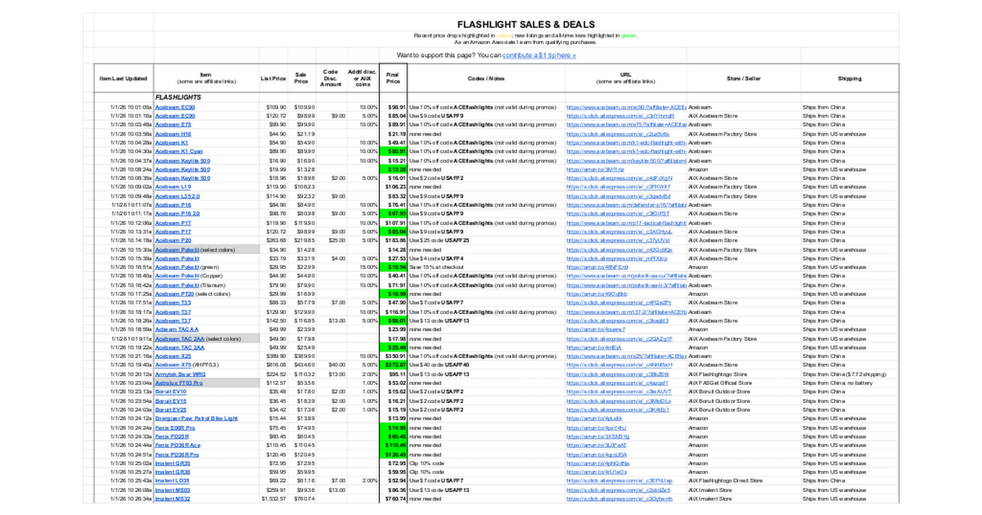Screen dimensions: 982x515
Task: Open the Acebeam E75 item link
Action: click(x=173, y=124)
